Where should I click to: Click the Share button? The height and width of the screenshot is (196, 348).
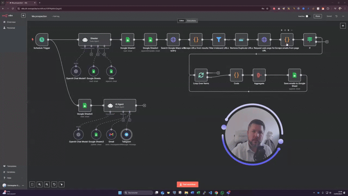(x=318, y=16)
